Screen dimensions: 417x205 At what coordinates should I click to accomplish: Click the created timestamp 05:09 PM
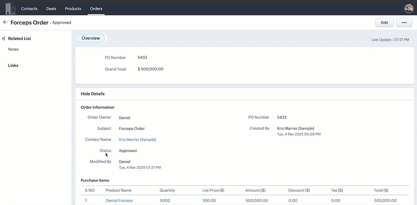(299, 134)
